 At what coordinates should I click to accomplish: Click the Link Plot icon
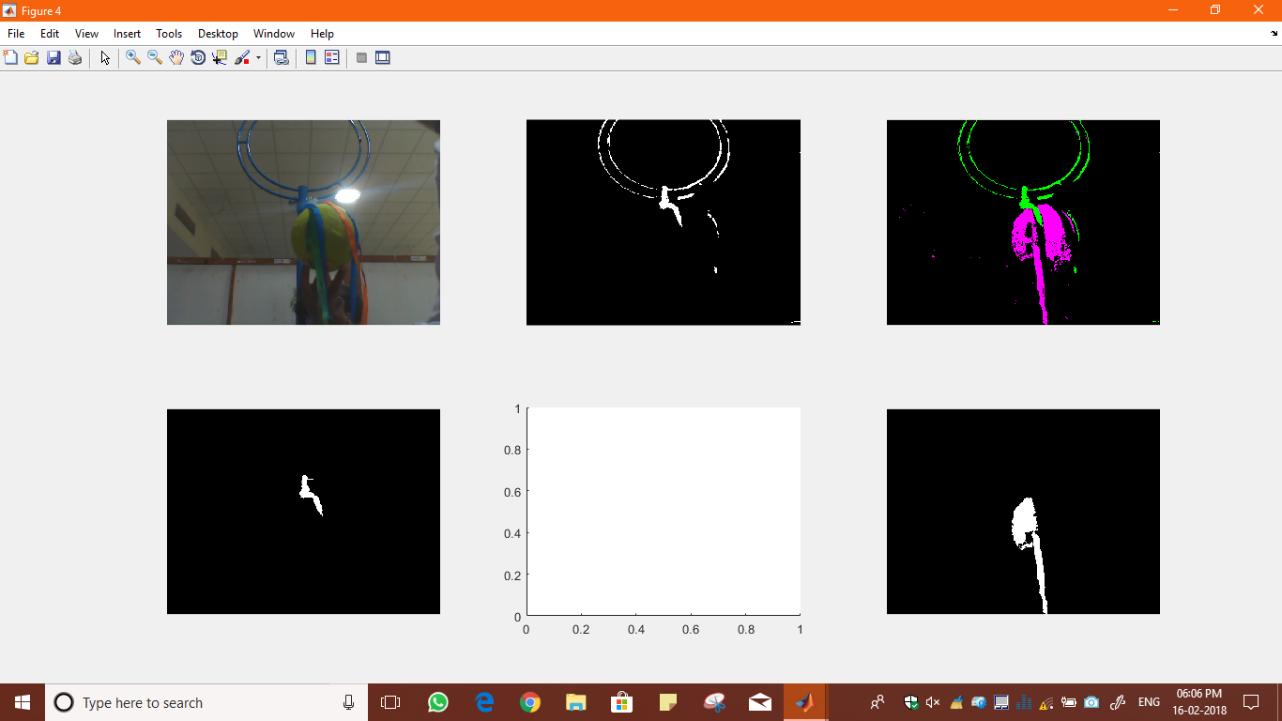pos(281,57)
